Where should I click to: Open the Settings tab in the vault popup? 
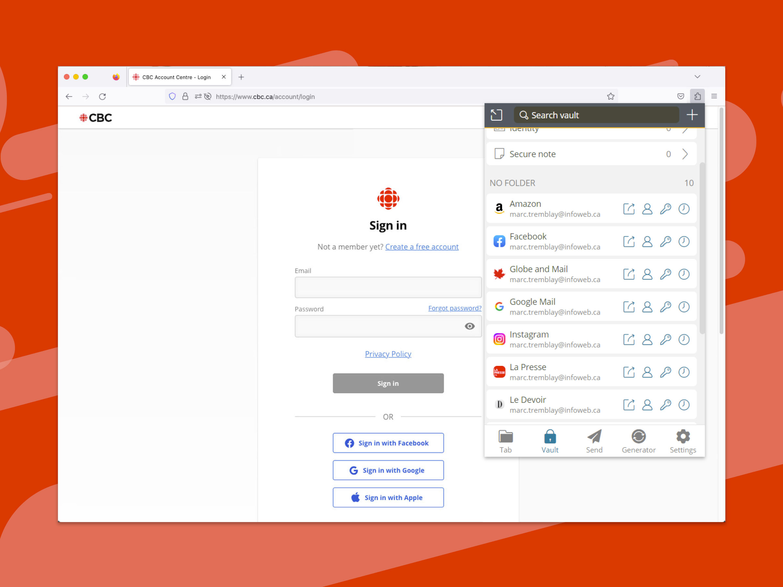point(683,442)
